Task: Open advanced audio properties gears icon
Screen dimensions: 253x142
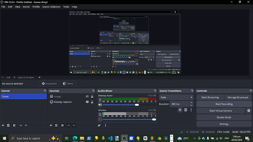Action: [x=99, y=125]
